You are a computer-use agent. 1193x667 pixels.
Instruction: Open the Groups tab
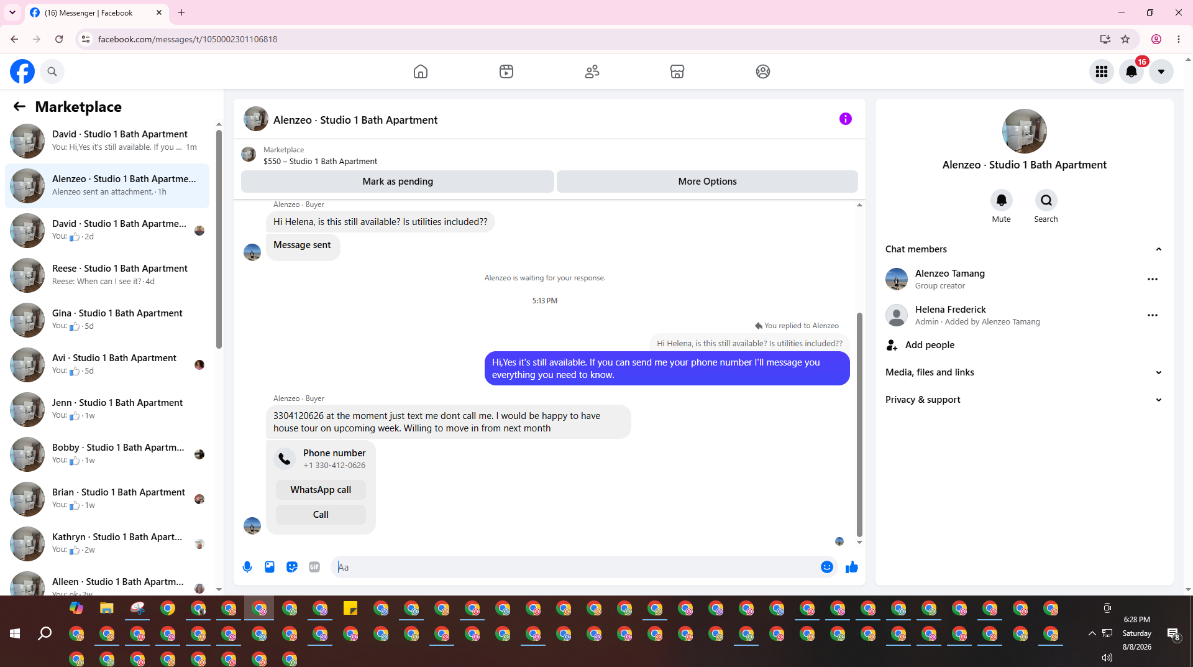pos(763,71)
